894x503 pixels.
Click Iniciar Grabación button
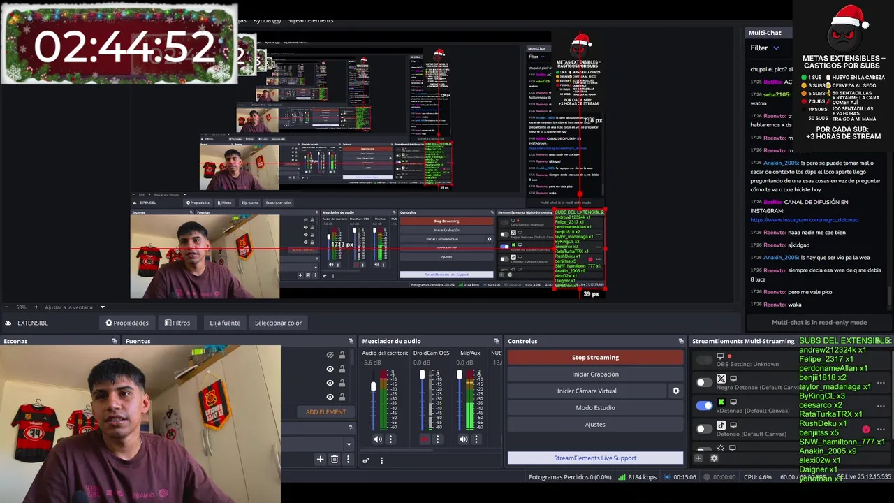tap(595, 374)
